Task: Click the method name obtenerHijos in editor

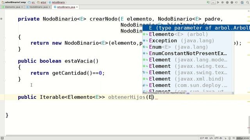Action: point(127,97)
